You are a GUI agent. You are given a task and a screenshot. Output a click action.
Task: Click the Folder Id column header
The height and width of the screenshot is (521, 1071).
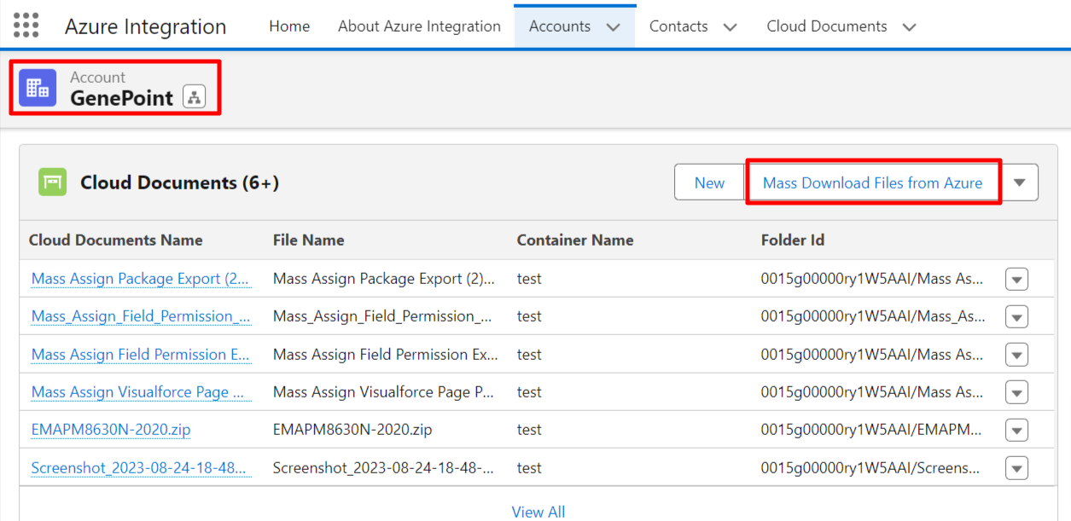point(793,240)
